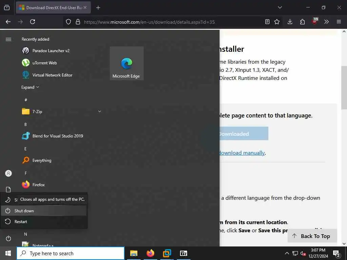347x260 pixels.
Task: Open the list all tabs dropdown arrow
Action: (280, 7)
